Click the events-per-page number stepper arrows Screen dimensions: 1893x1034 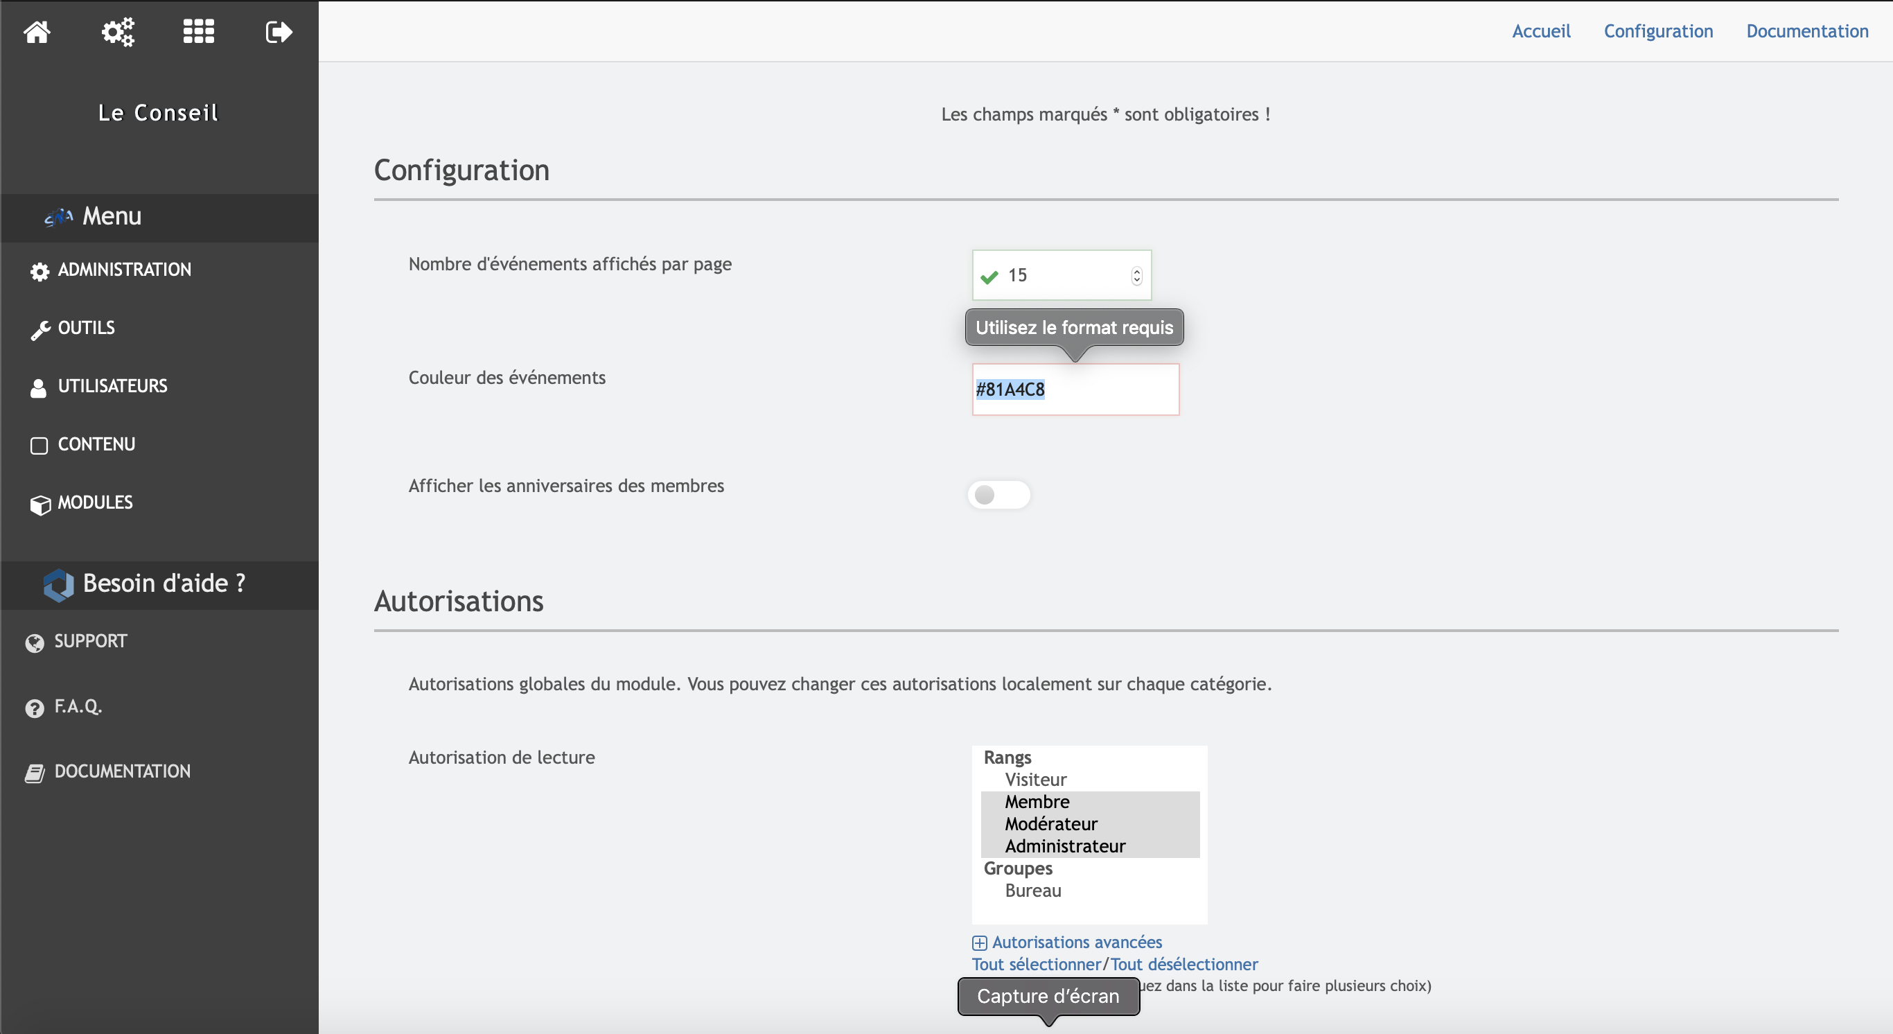(x=1136, y=276)
